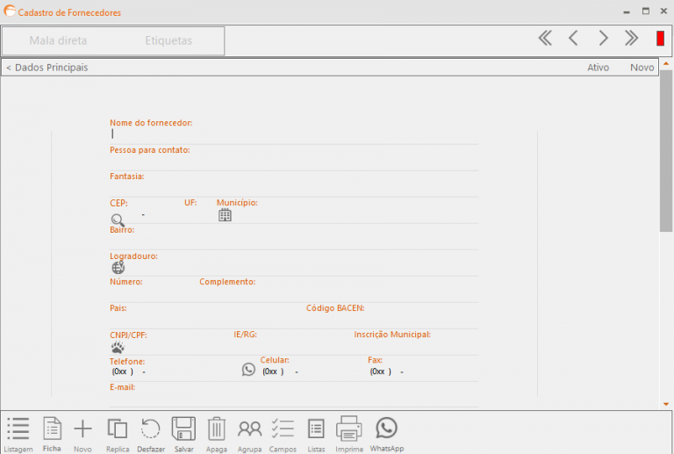Delete the record using Apaga trash icon

click(x=217, y=429)
